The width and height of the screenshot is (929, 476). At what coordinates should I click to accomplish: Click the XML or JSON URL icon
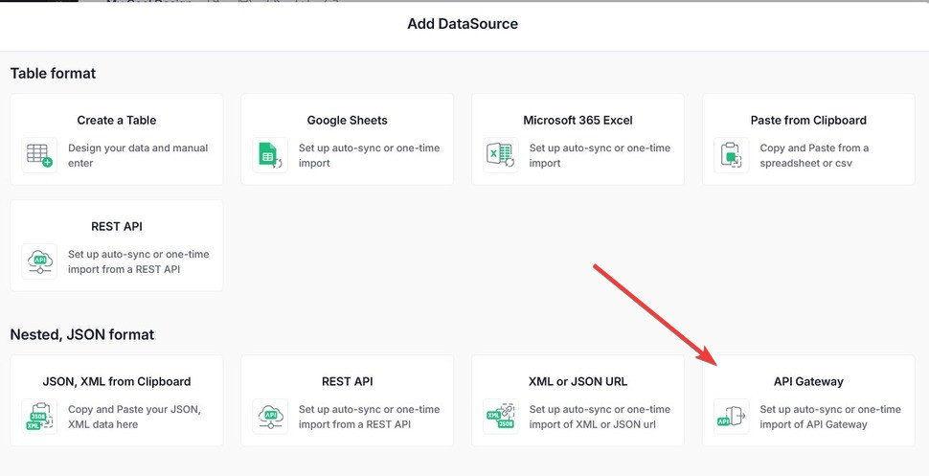point(501,417)
